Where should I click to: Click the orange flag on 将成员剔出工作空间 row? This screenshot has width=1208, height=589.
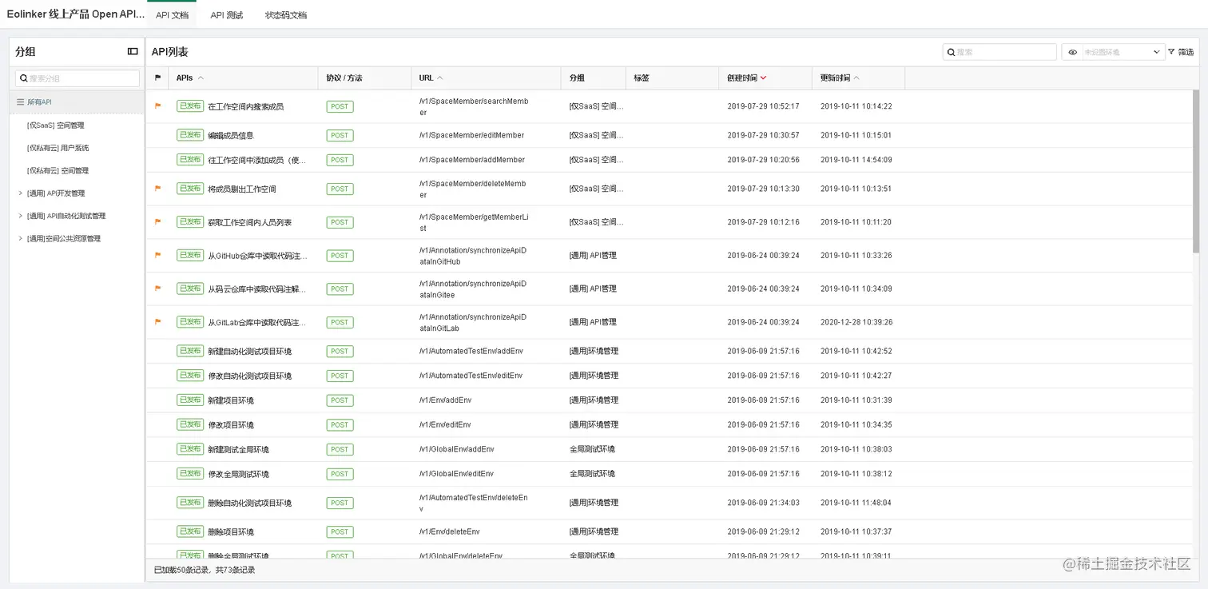[157, 189]
